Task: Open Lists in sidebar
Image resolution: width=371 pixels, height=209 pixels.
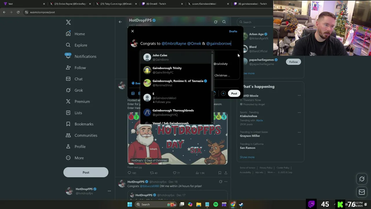Action: 74,113
